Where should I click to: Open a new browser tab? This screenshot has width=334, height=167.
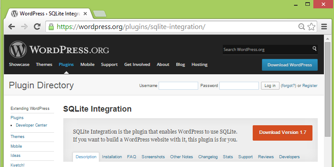tap(100, 14)
